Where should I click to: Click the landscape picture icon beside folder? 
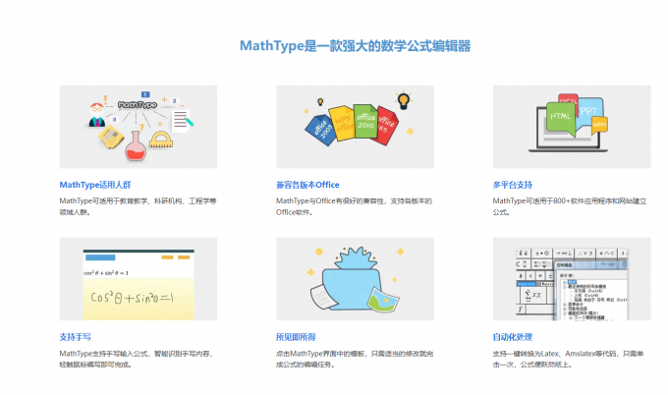tap(383, 299)
